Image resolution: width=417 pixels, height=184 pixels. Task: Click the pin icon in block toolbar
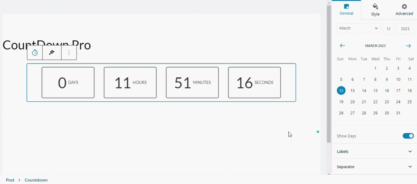52,53
